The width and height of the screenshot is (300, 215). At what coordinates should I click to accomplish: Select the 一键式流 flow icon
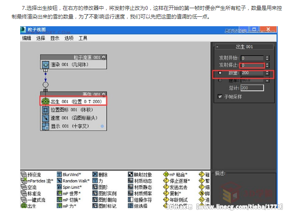[x=24, y=200]
